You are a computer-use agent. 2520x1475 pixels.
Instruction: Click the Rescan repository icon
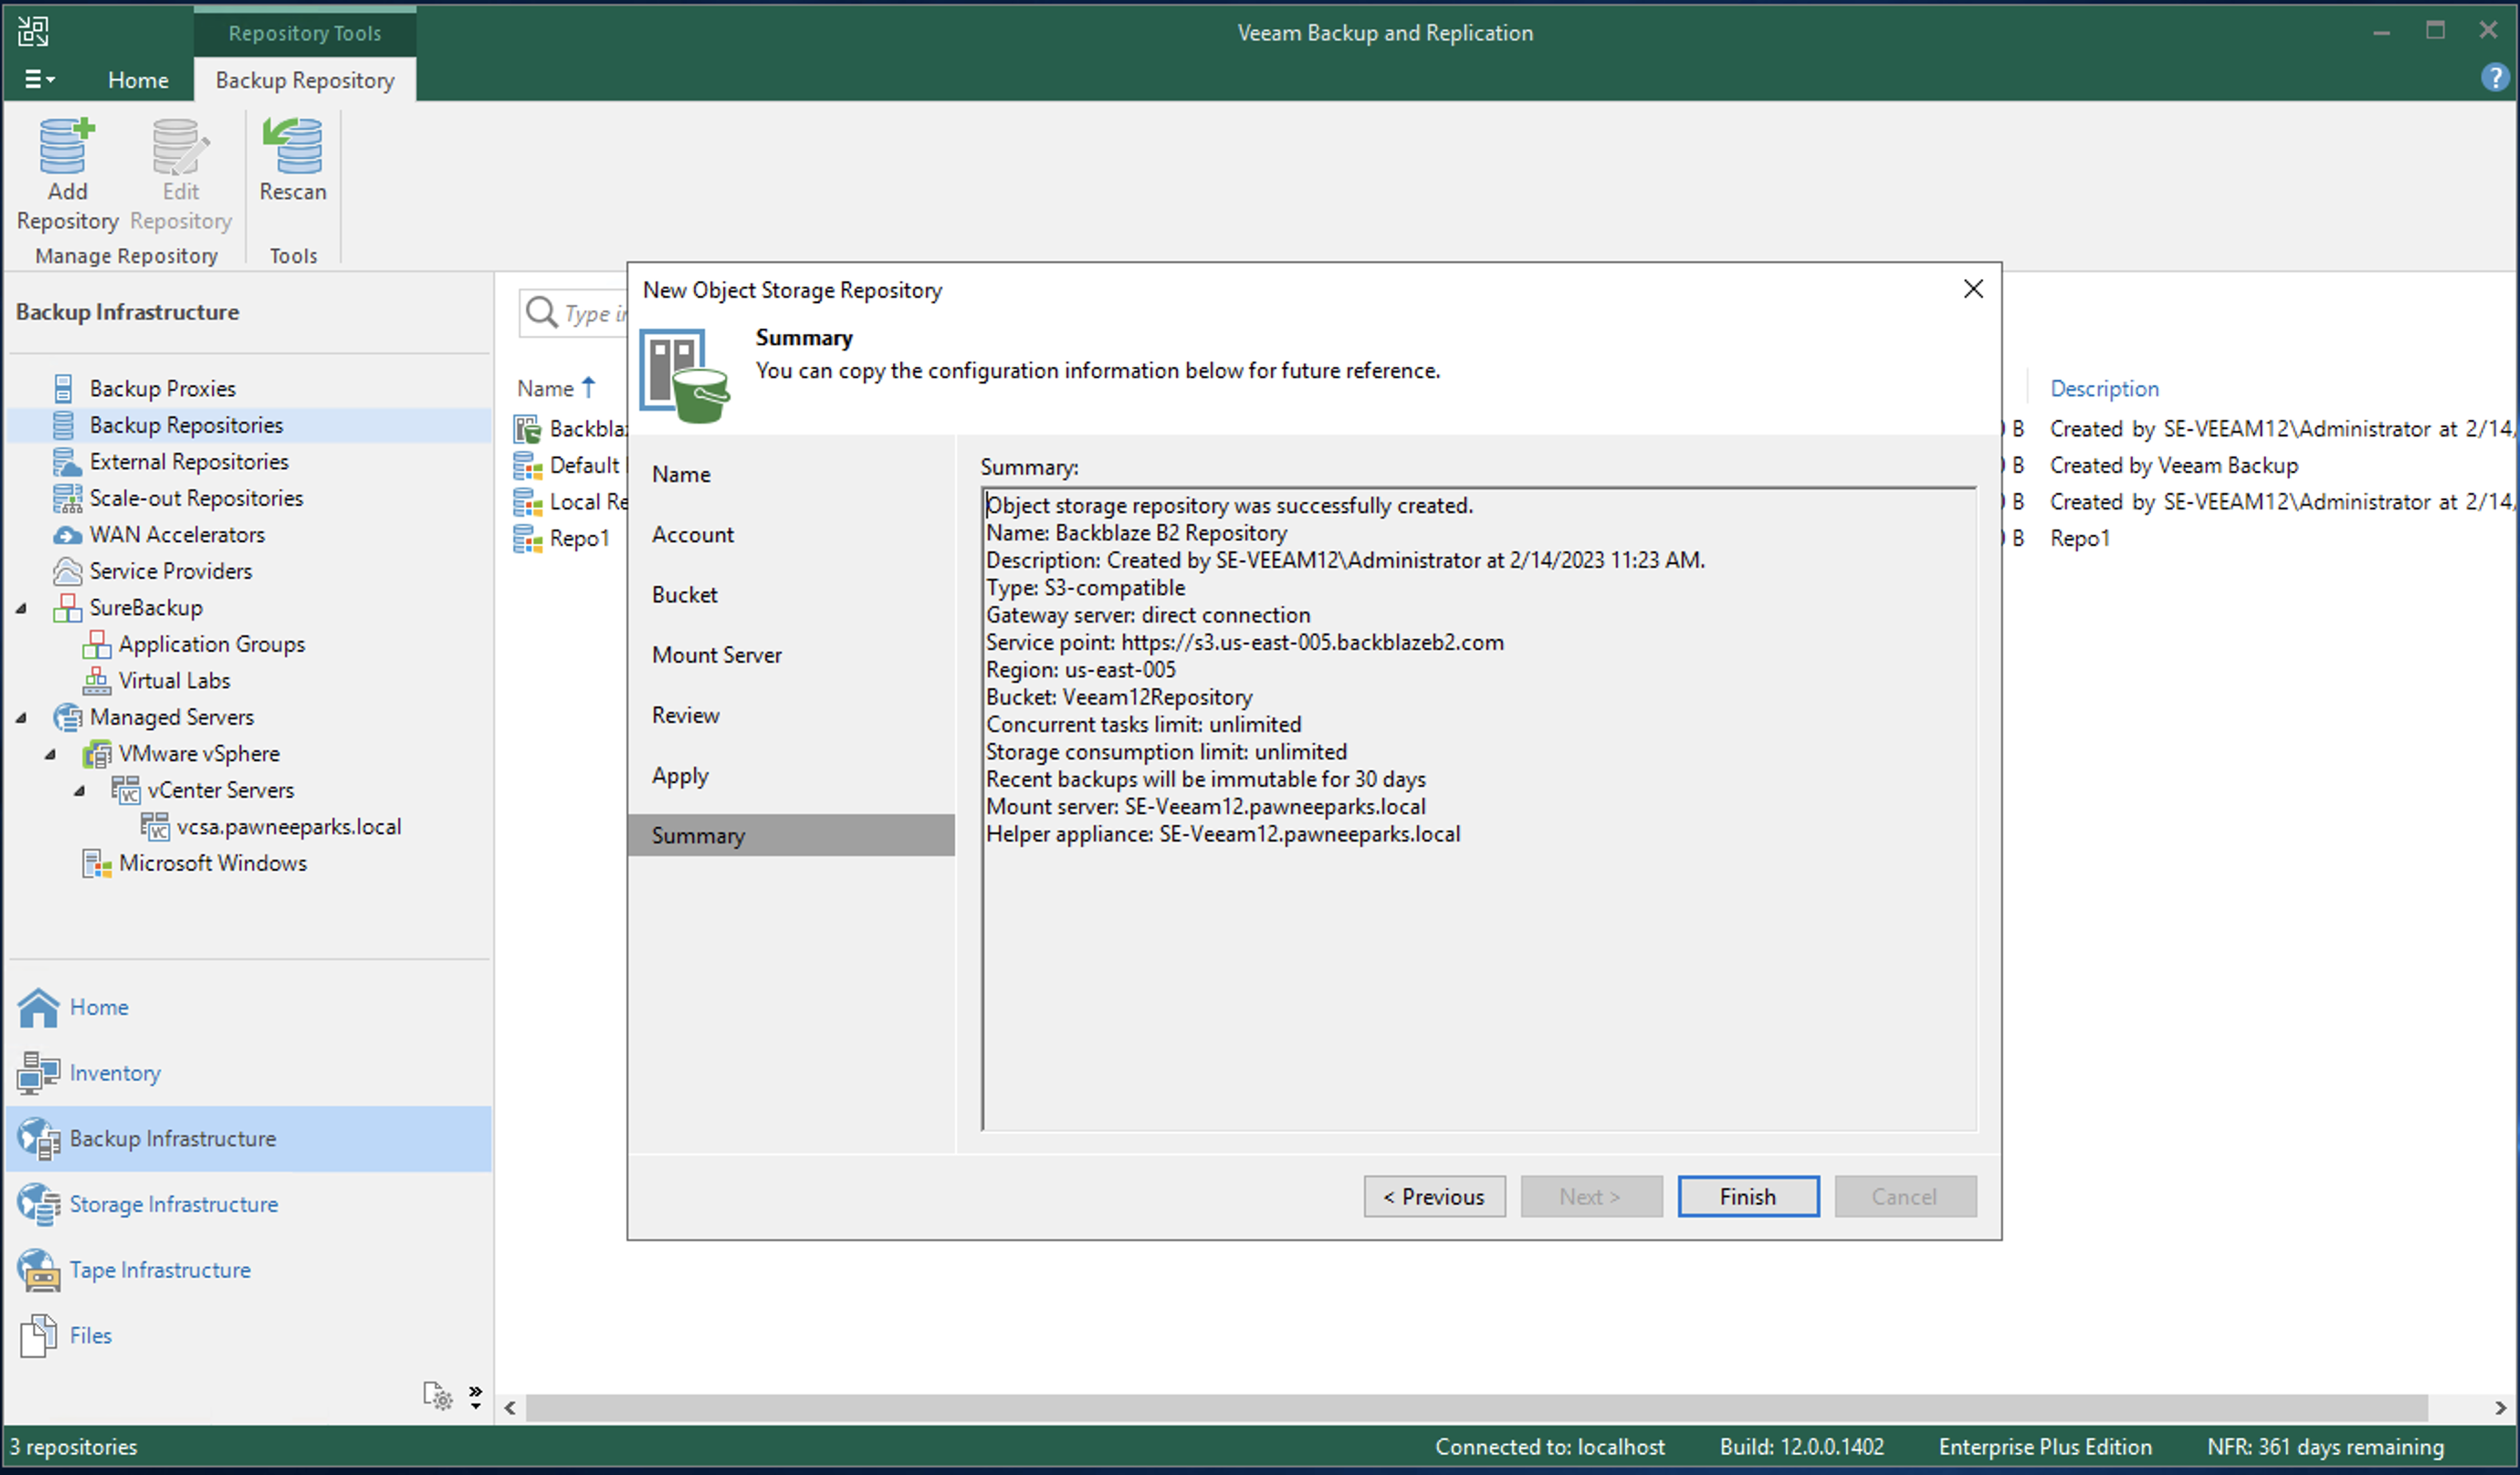coord(292,145)
